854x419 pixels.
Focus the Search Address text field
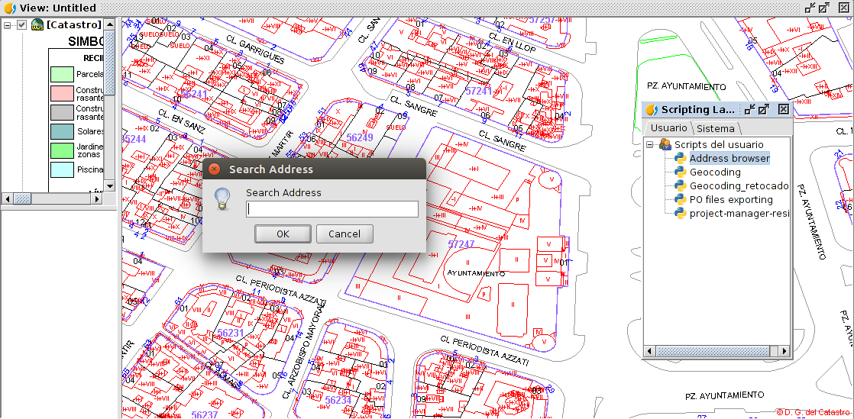coord(332,209)
